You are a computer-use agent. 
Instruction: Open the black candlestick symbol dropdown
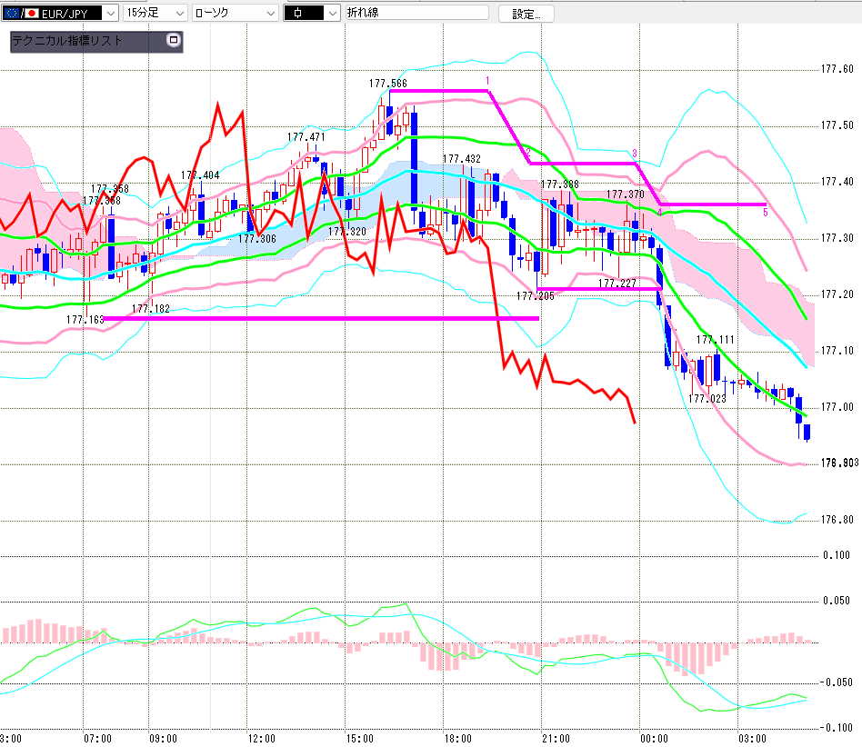pos(312,13)
